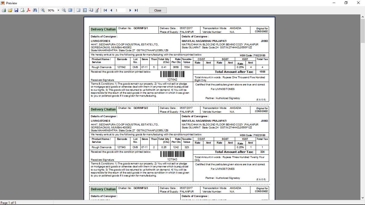The width and height of the screenshot is (365, 205).
Task: Click 'Rupees Three Hundred Twenty Four' amount text
Action: [x=243, y=157]
